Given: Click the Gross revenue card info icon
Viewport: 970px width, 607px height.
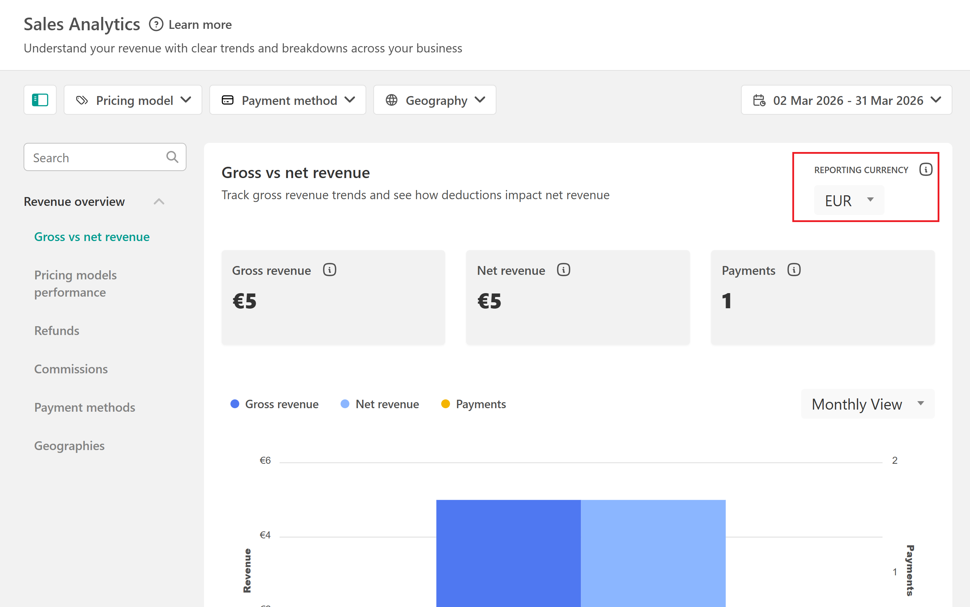Looking at the screenshot, I should point(329,270).
